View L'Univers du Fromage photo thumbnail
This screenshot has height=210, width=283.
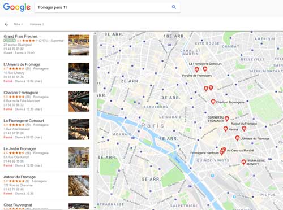click(x=79, y=73)
